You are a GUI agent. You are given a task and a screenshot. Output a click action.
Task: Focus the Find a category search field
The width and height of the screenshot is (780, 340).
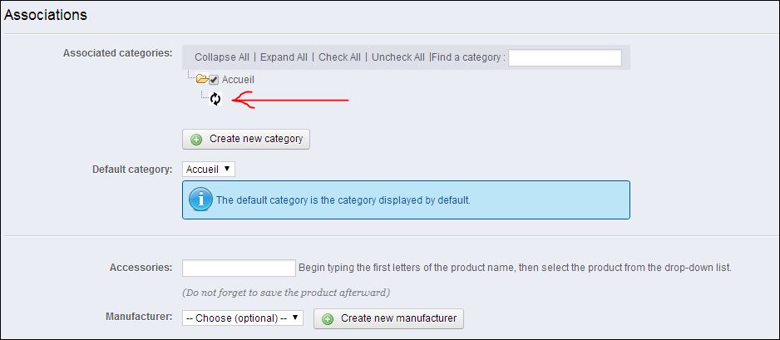click(565, 57)
